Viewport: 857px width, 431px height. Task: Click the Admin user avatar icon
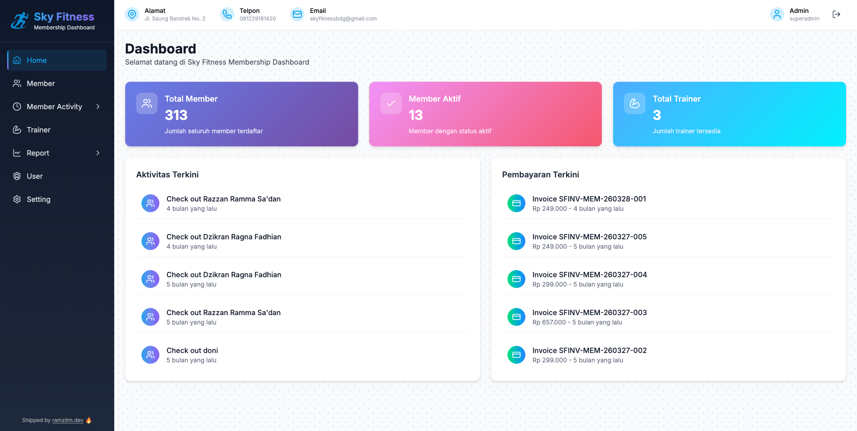pyautogui.click(x=777, y=15)
